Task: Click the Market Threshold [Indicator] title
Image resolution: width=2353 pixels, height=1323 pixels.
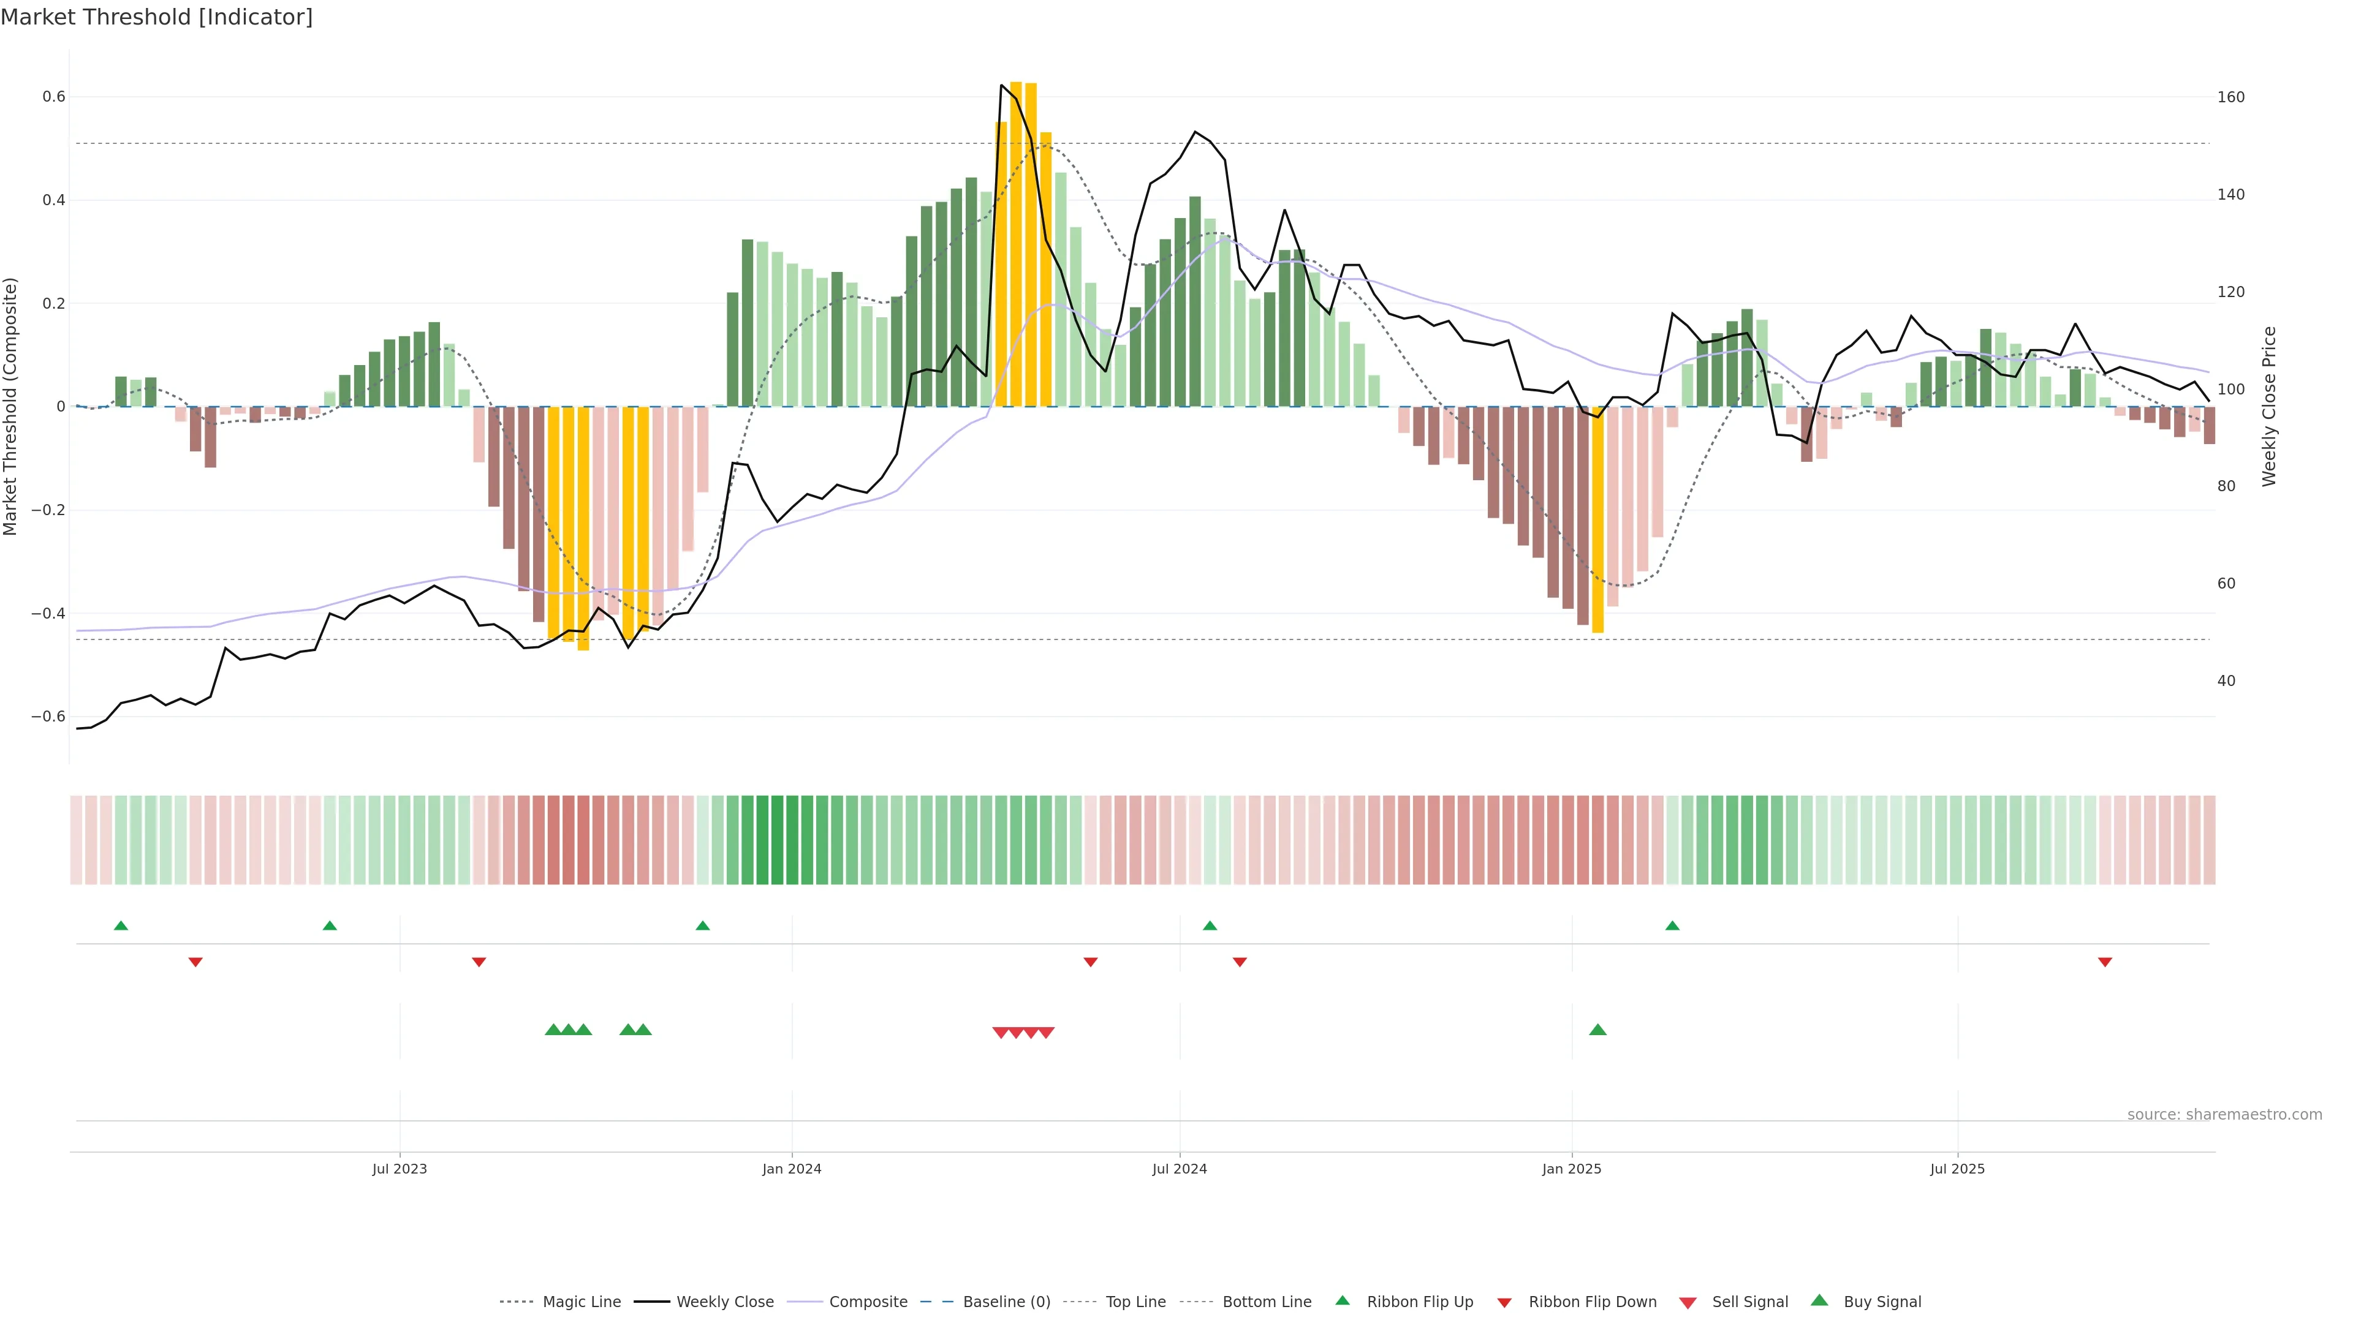Action: (x=156, y=17)
